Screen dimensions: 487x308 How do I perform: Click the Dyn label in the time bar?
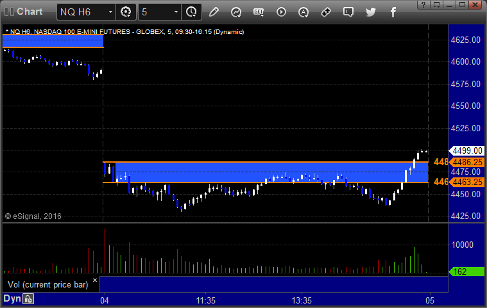point(12,298)
